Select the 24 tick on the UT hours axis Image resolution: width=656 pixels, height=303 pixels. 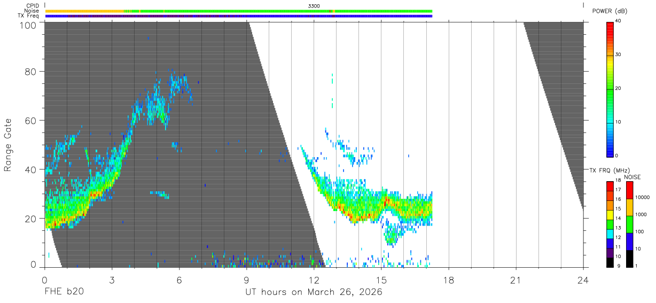pyautogui.click(x=583, y=280)
